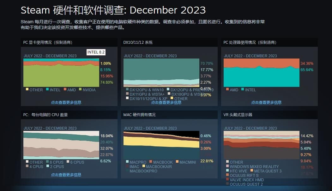Select the MAC hardware ownership panel header

(x=169, y=115)
